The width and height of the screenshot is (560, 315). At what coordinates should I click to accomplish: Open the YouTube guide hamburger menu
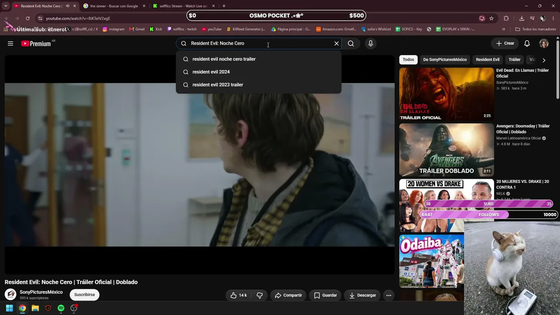click(x=10, y=43)
